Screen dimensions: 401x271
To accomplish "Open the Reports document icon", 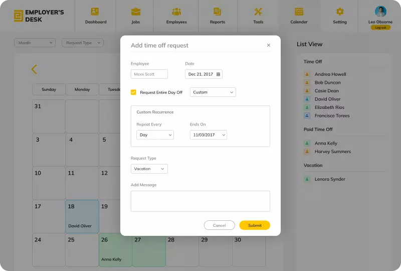I will click(x=217, y=12).
